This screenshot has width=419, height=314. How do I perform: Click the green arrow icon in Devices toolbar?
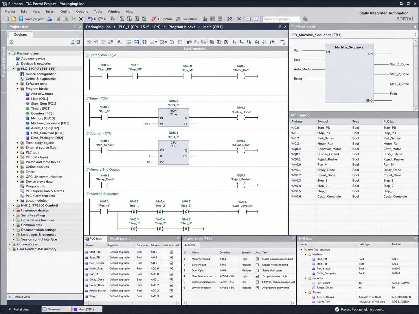tap(78, 42)
